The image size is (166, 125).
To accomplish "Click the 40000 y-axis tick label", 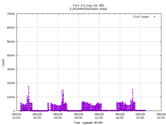I will point(11,55).
